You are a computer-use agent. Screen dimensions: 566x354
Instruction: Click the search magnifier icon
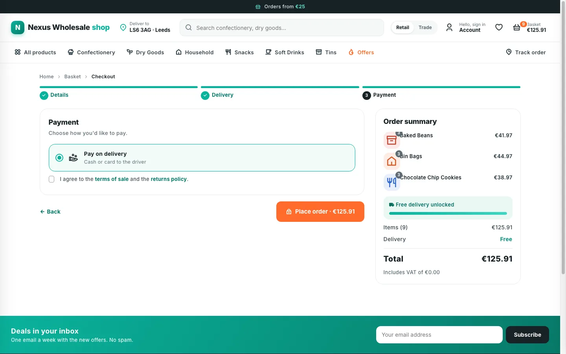click(189, 28)
